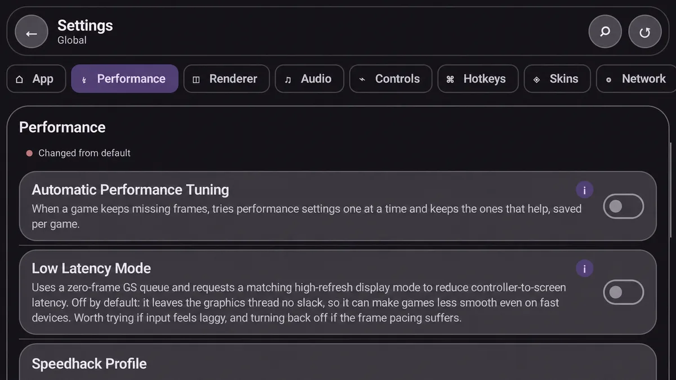676x380 pixels.
Task: Click the Performance section heading
Action: (x=62, y=127)
